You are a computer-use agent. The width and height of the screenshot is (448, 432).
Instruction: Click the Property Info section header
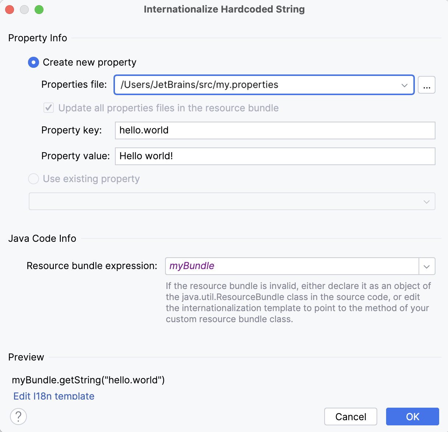(37, 38)
